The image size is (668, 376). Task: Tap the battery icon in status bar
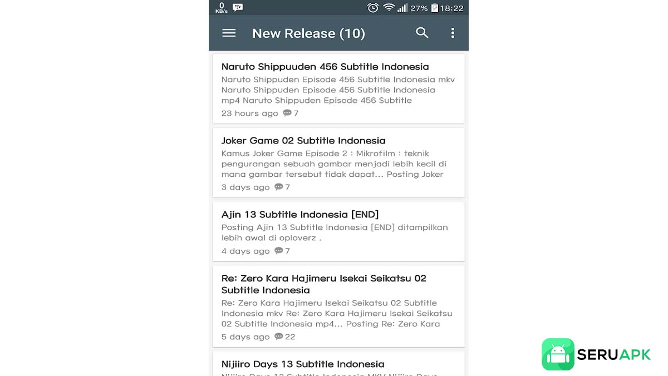(434, 8)
